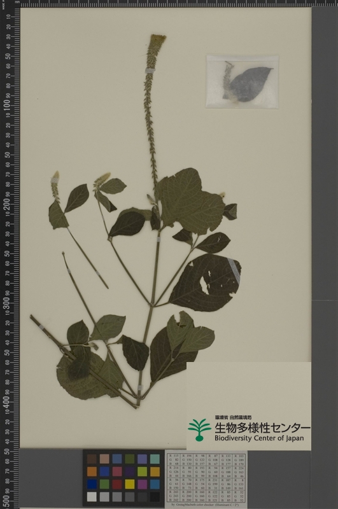Click the tape strip on torn leaf
The width and height of the screenshot is (338, 509).
tap(234, 269)
